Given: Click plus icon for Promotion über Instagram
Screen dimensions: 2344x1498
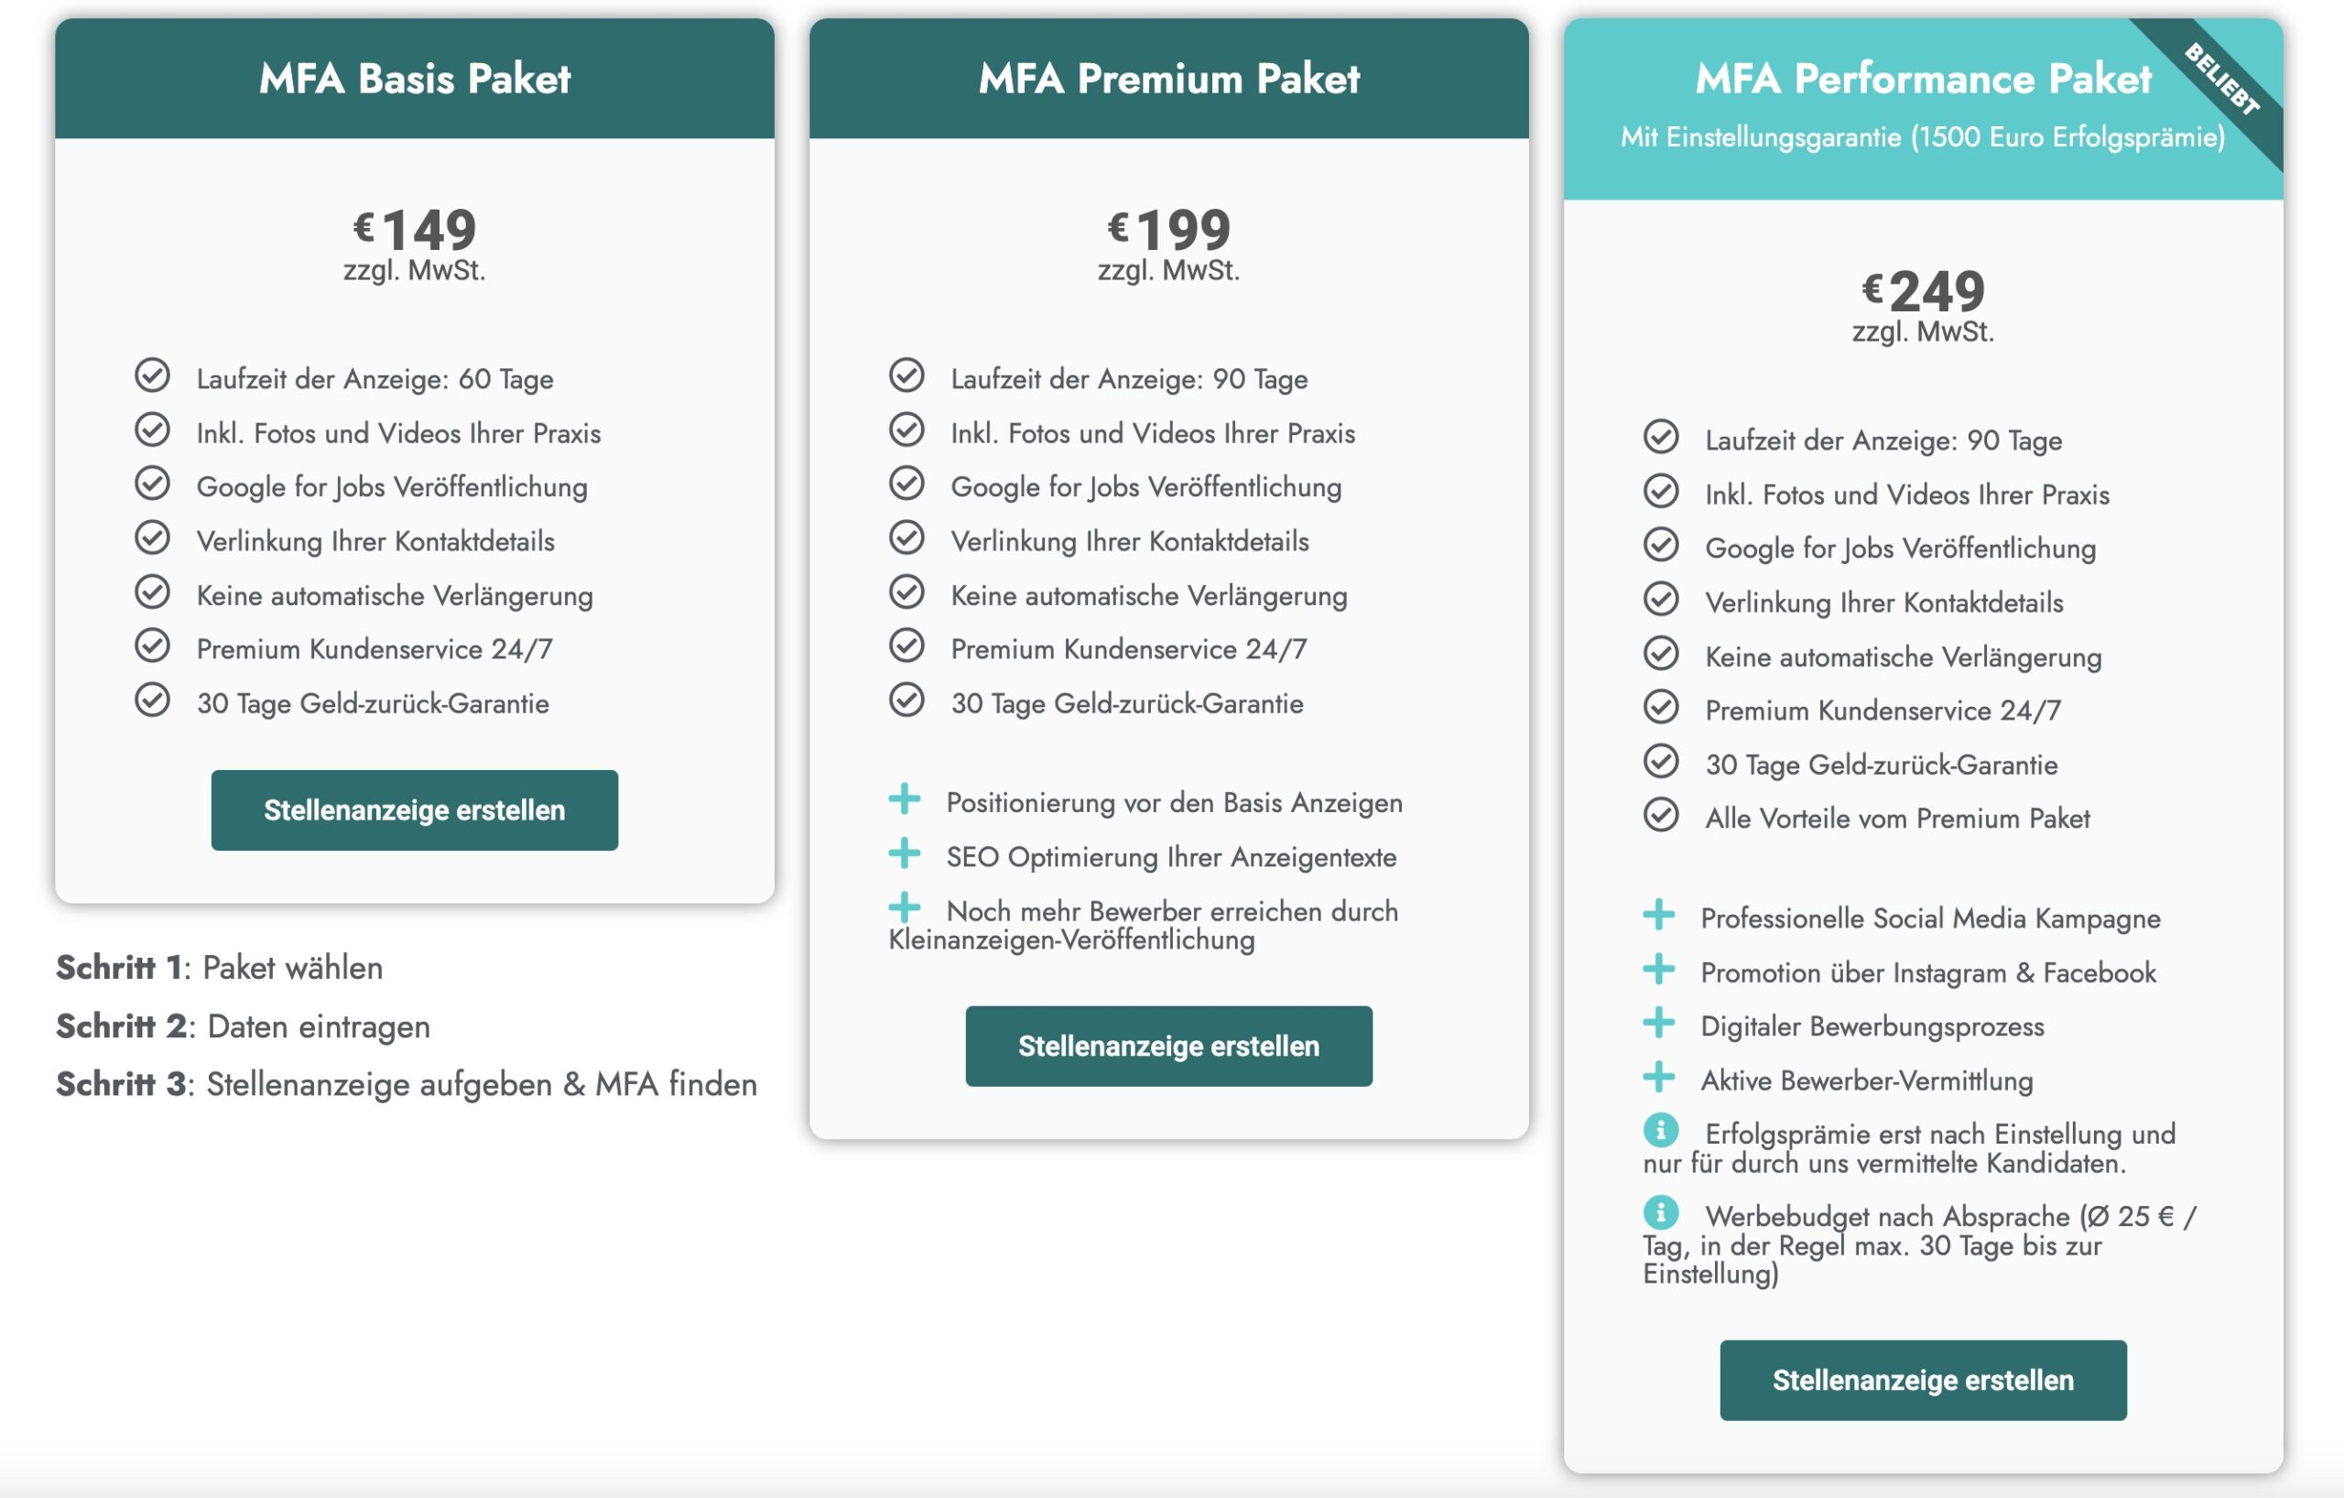Looking at the screenshot, I should (x=1659, y=970).
